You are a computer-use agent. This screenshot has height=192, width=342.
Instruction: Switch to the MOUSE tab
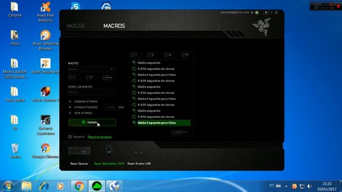click(x=76, y=26)
